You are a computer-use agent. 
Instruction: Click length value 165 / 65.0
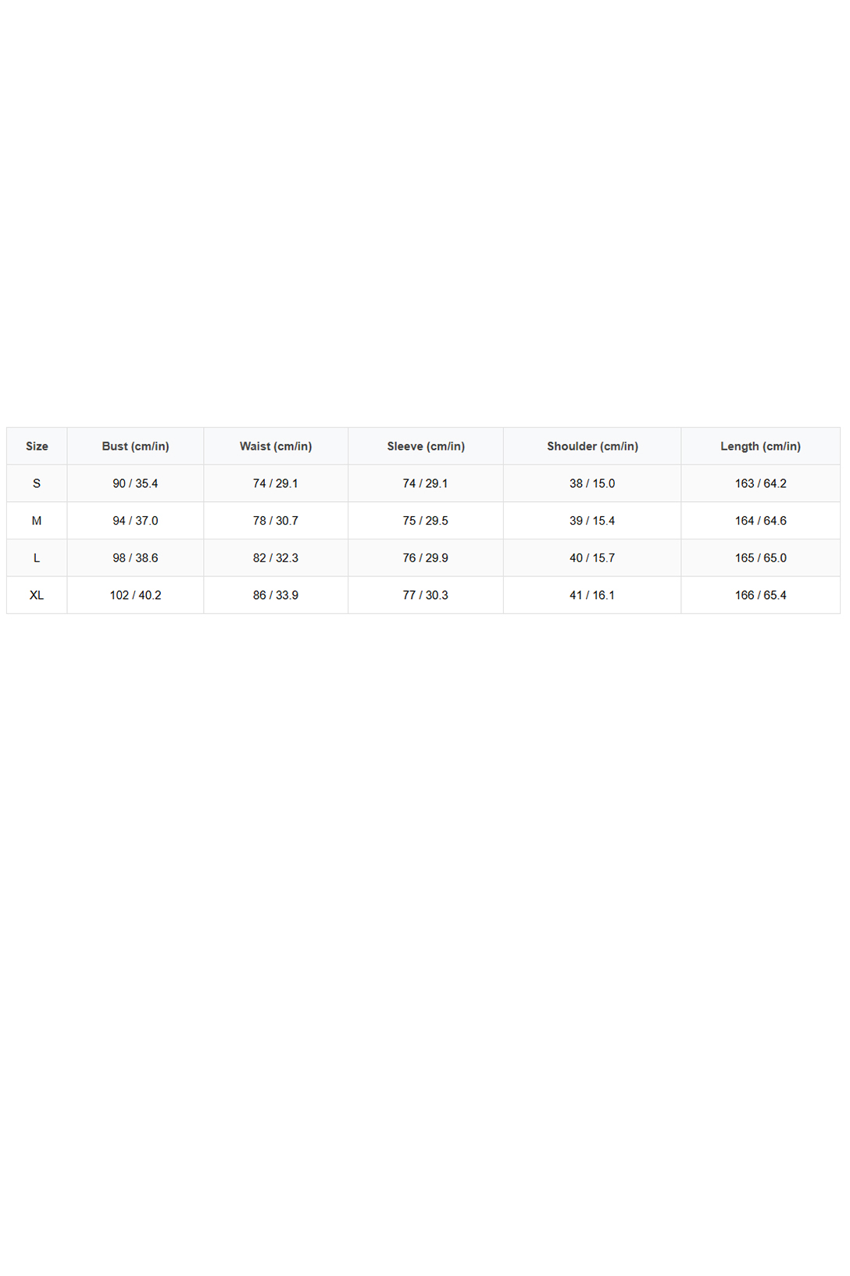(760, 558)
